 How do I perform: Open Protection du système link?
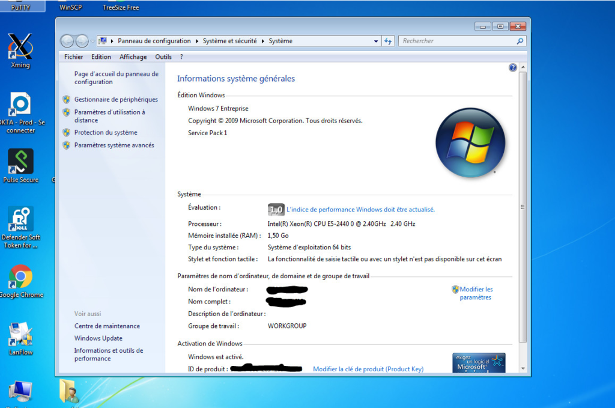[106, 132]
